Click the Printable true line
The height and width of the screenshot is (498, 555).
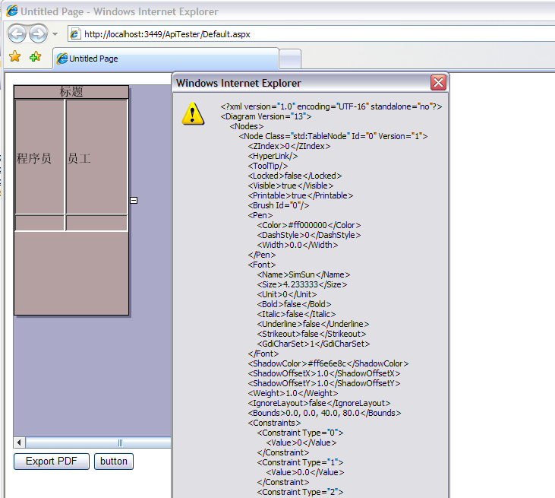pos(301,195)
